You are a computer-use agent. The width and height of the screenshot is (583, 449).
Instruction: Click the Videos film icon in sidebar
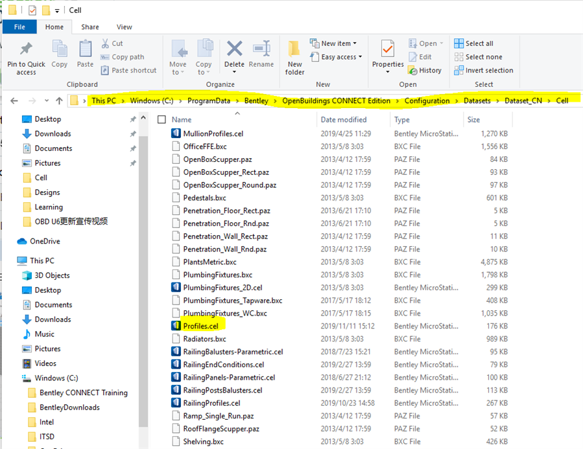point(27,363)
